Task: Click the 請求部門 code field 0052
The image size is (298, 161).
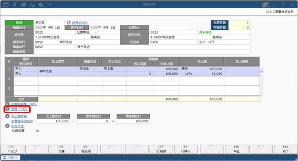Action: [46, 42]
